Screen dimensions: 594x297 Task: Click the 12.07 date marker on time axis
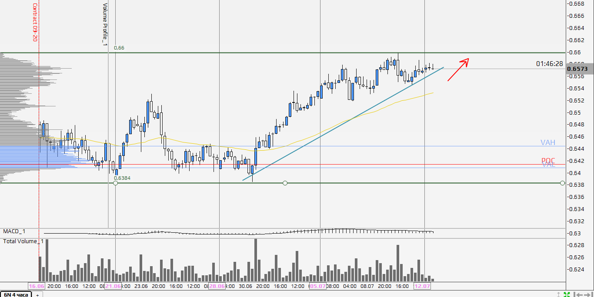pyautogui.click(x=422, y=286)
